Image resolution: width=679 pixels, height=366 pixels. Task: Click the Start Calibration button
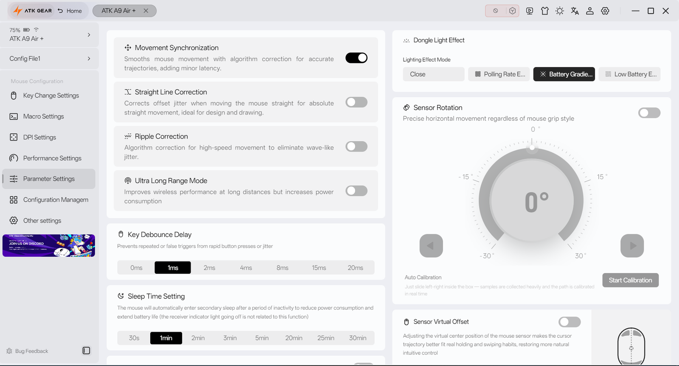630,280
